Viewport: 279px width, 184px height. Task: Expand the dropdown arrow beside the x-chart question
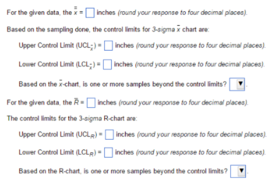tap(240, 84)
